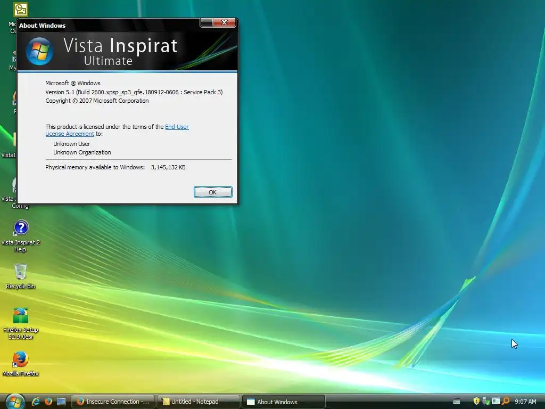Click 'Unknown User' licensee text
The image size is (545, 409).
pos(72,144)
